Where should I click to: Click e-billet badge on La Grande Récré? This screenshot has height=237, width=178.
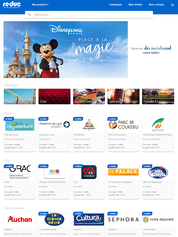43,214
